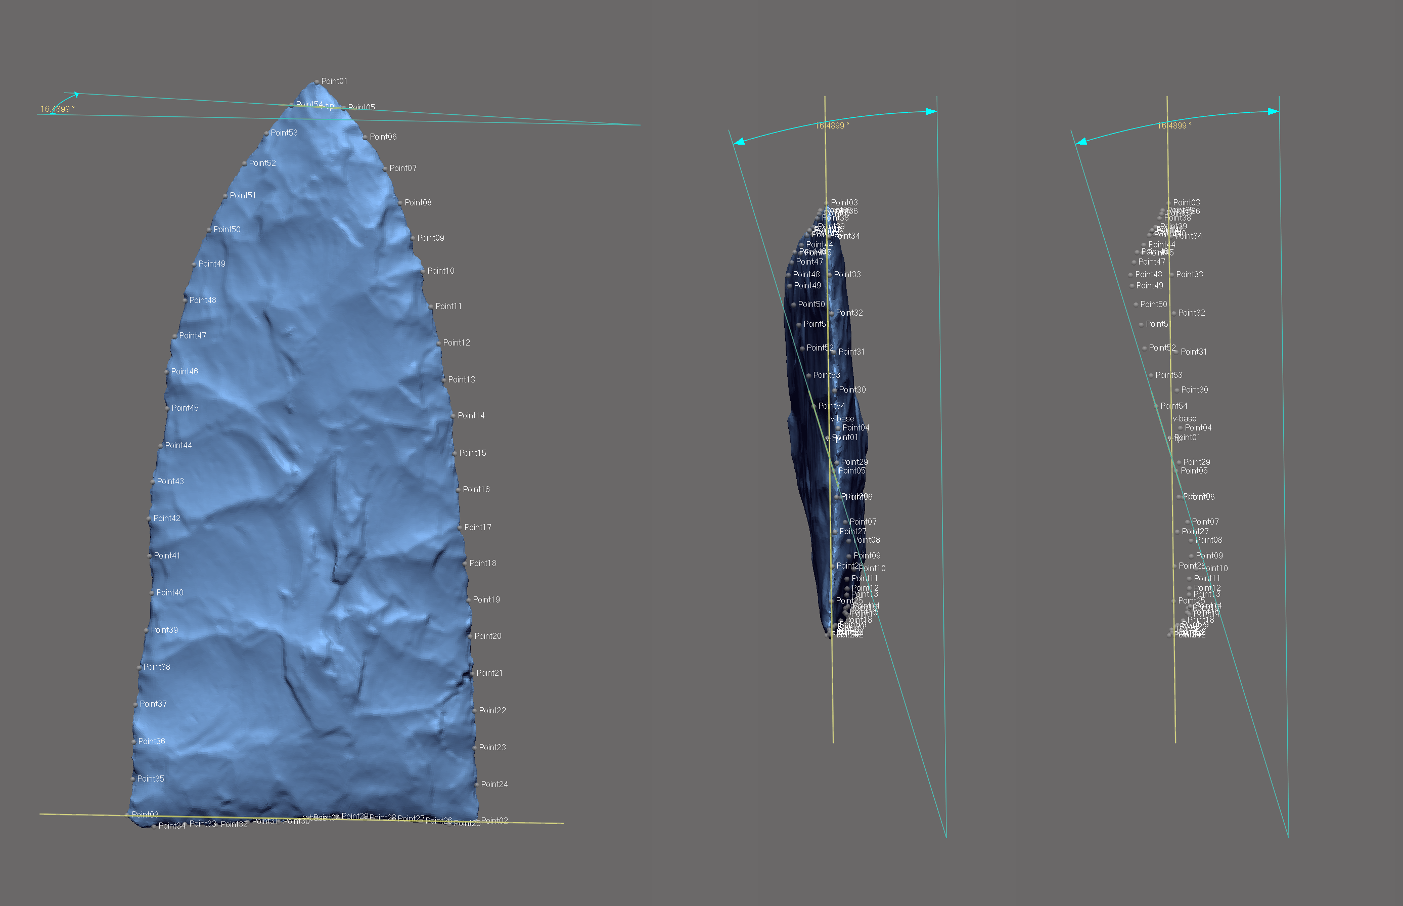Image resolution: width=1403 pixels, height=906 pixels.
Task: Click the Point18 landmark label in the front view
Action: pos(483,563)
